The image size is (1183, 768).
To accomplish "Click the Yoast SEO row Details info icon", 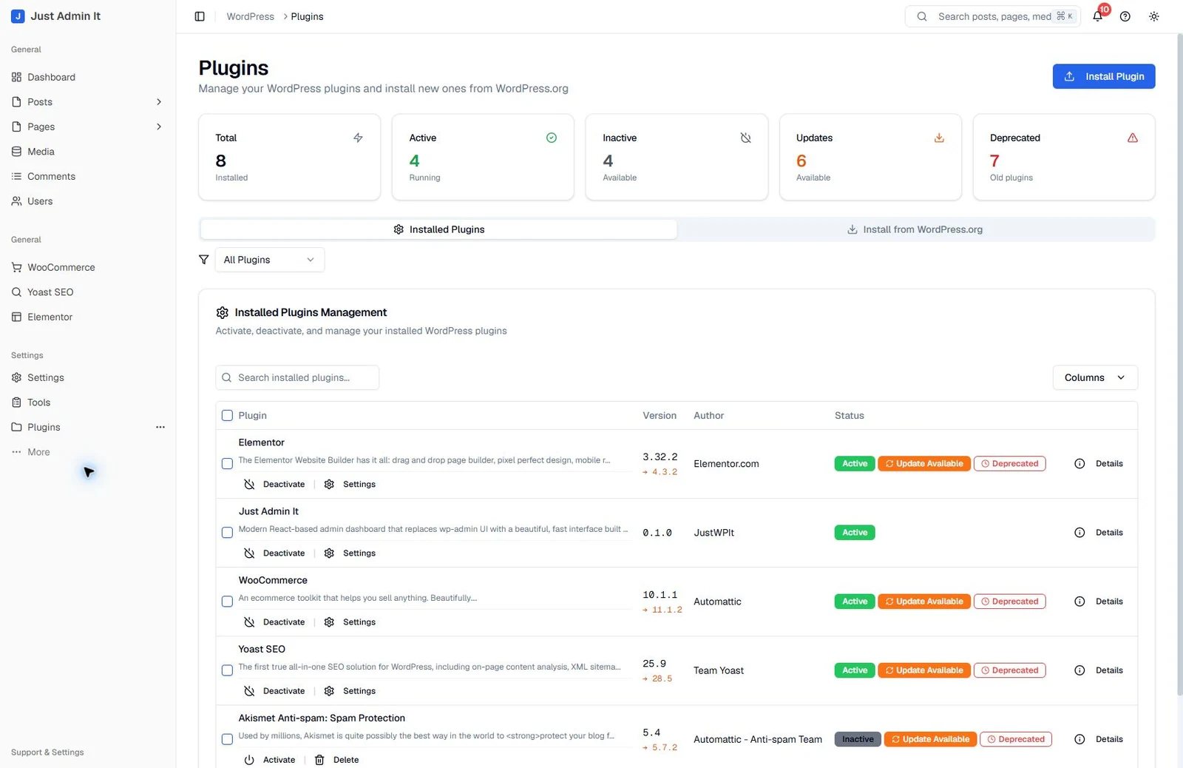I will (1079, 670).
